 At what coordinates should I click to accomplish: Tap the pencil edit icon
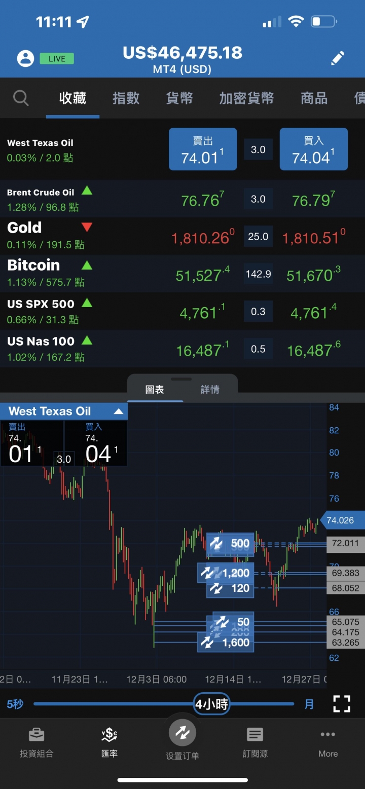click(x=338, y=58)
